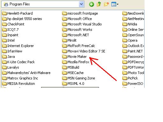Select the Inpaint folder icon
The image size is (163, 122).
click(x=4, y=35)
